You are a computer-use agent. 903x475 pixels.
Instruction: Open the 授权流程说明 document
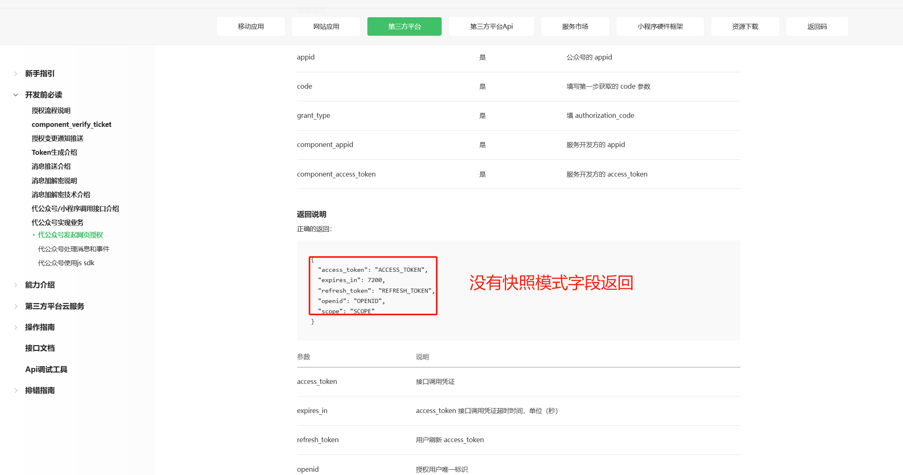pyautogui.click(x=51, y=110)
